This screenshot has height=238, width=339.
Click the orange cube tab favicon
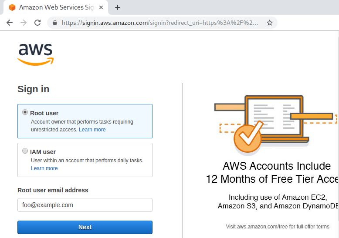pyautogui.click(x=12, y=7)
